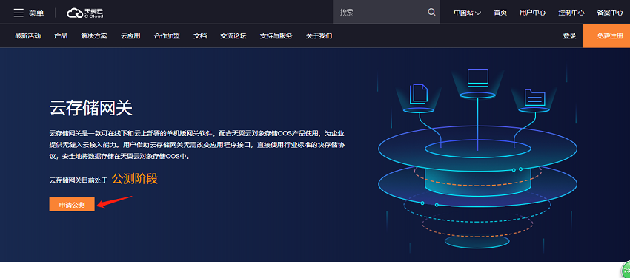Viewport: 630px width, 278px height.
Task: Click the 天翼云 eCloud logo
Action: pyautogui.click(x=85, y=13)
